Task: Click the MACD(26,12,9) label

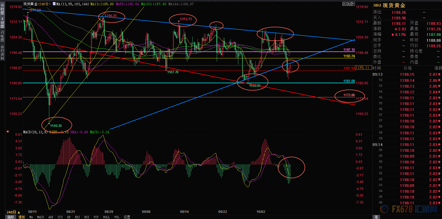Action: [x=36, y=132]
